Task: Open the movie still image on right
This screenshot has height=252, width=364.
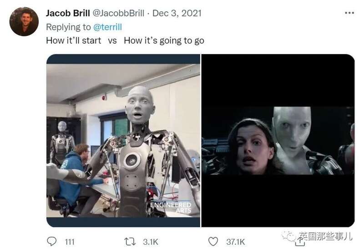Action: pyautogui.click(x=278, y=141)
